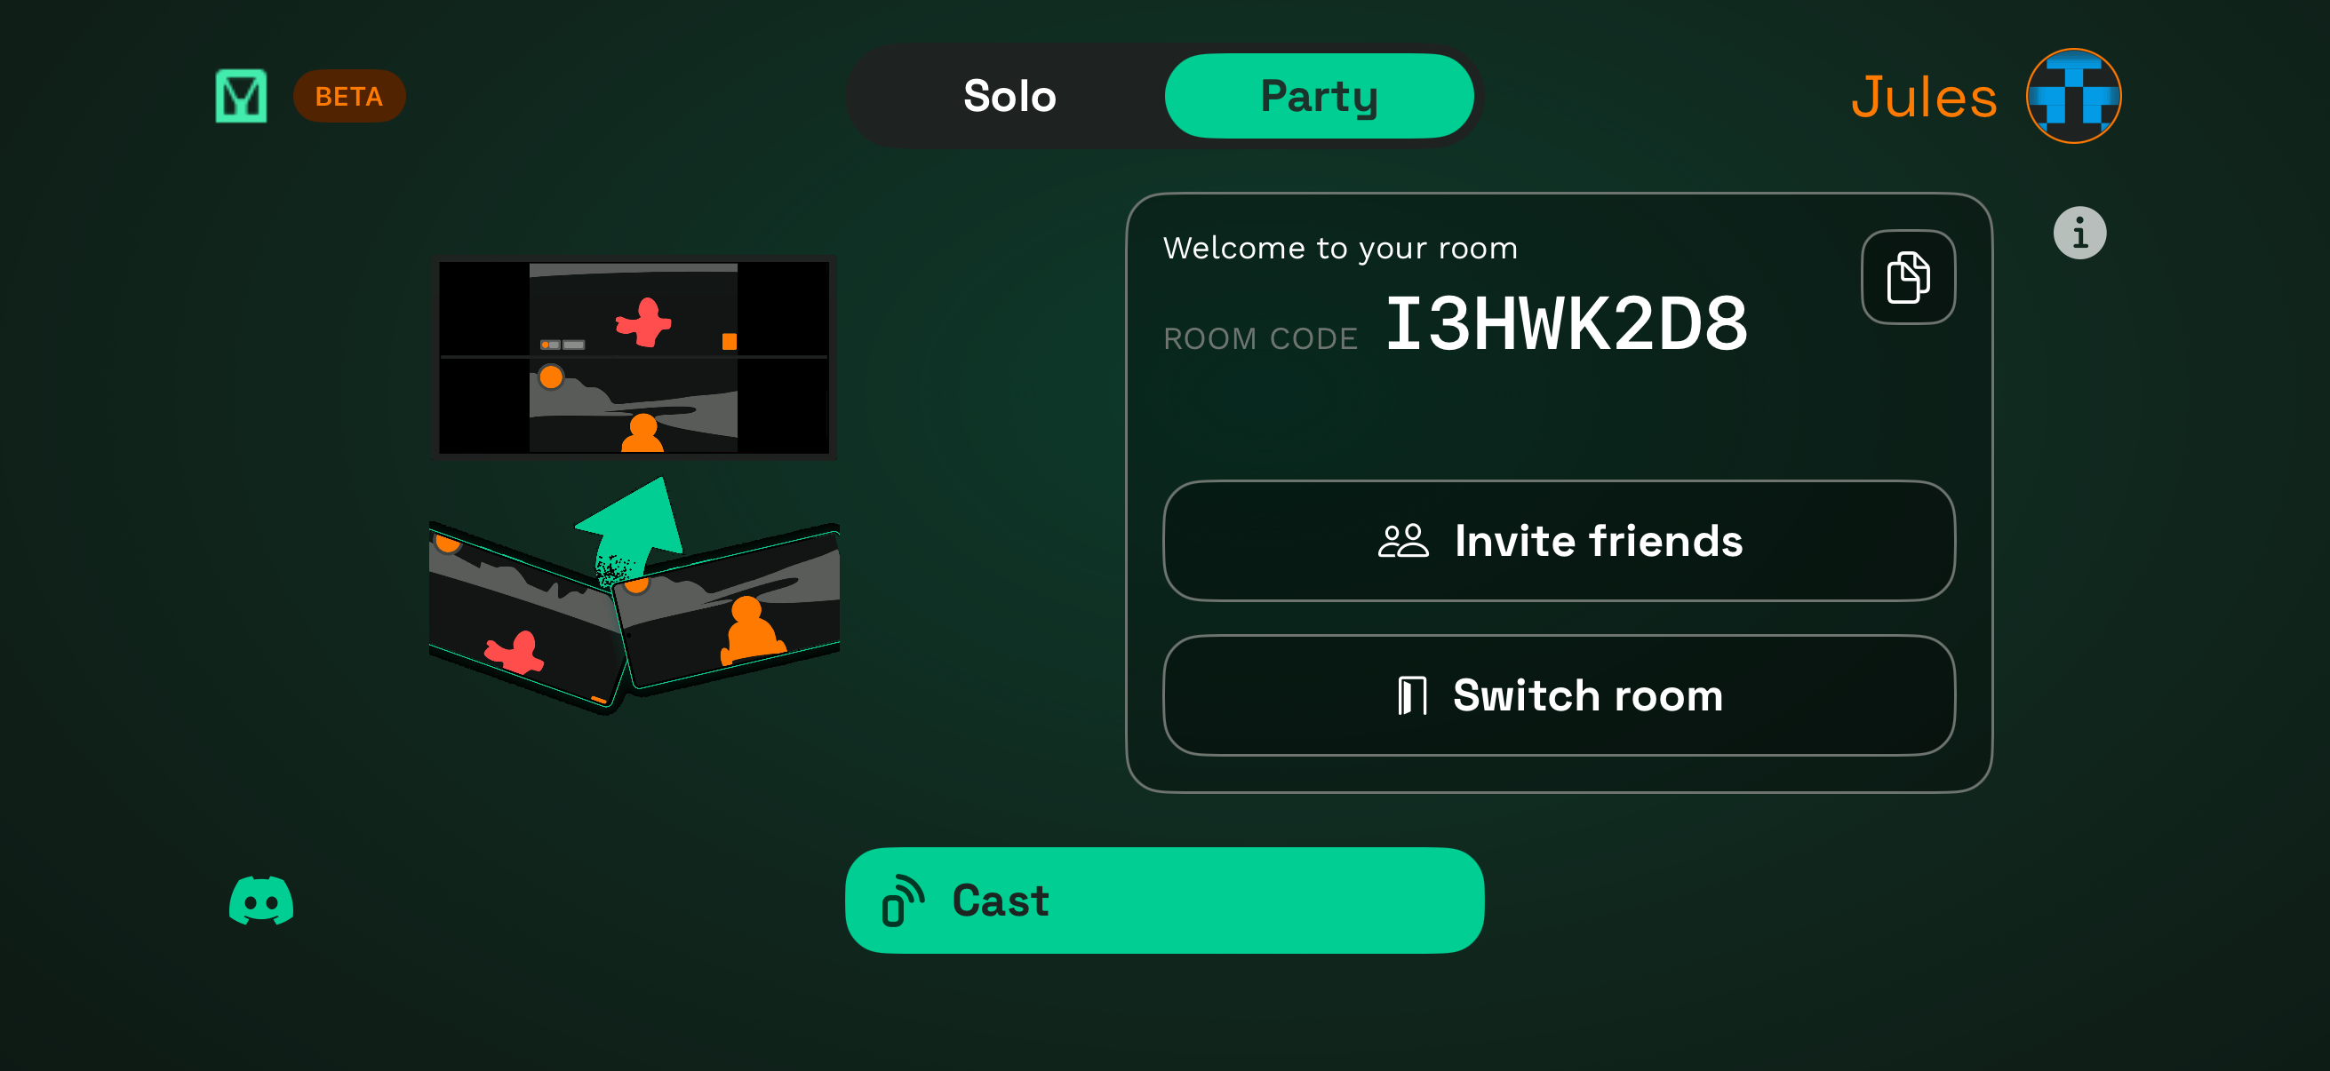Click the app logo icon
Viewport: 2330px width, 1071px height.
click(x=240, y=95)
